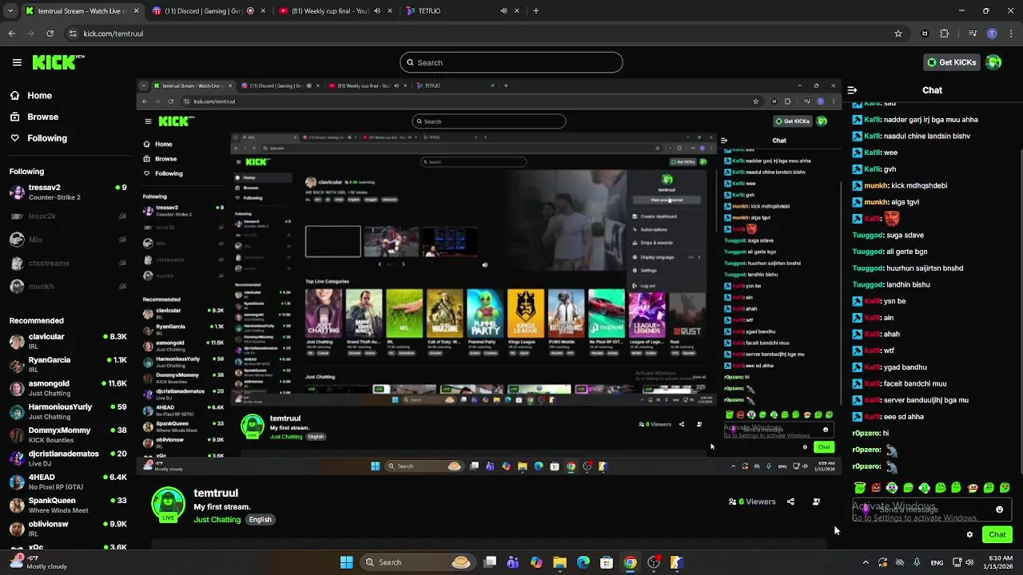Mute the TETR.IO tab audio
The height and width of the screenshot is (575, 1023).
coord(504,11)
